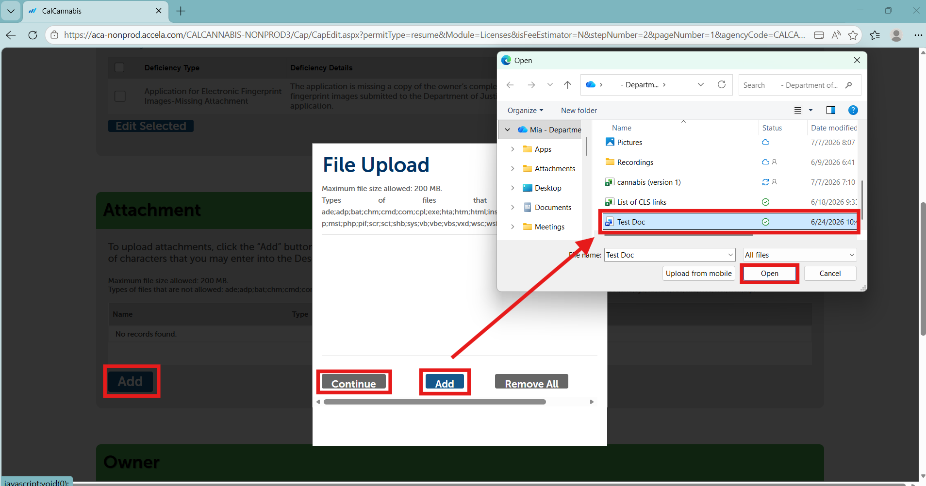Change the view layout icon in Open dialog
The height and width of the screenshot is (486, 926).
pos(798,110)
